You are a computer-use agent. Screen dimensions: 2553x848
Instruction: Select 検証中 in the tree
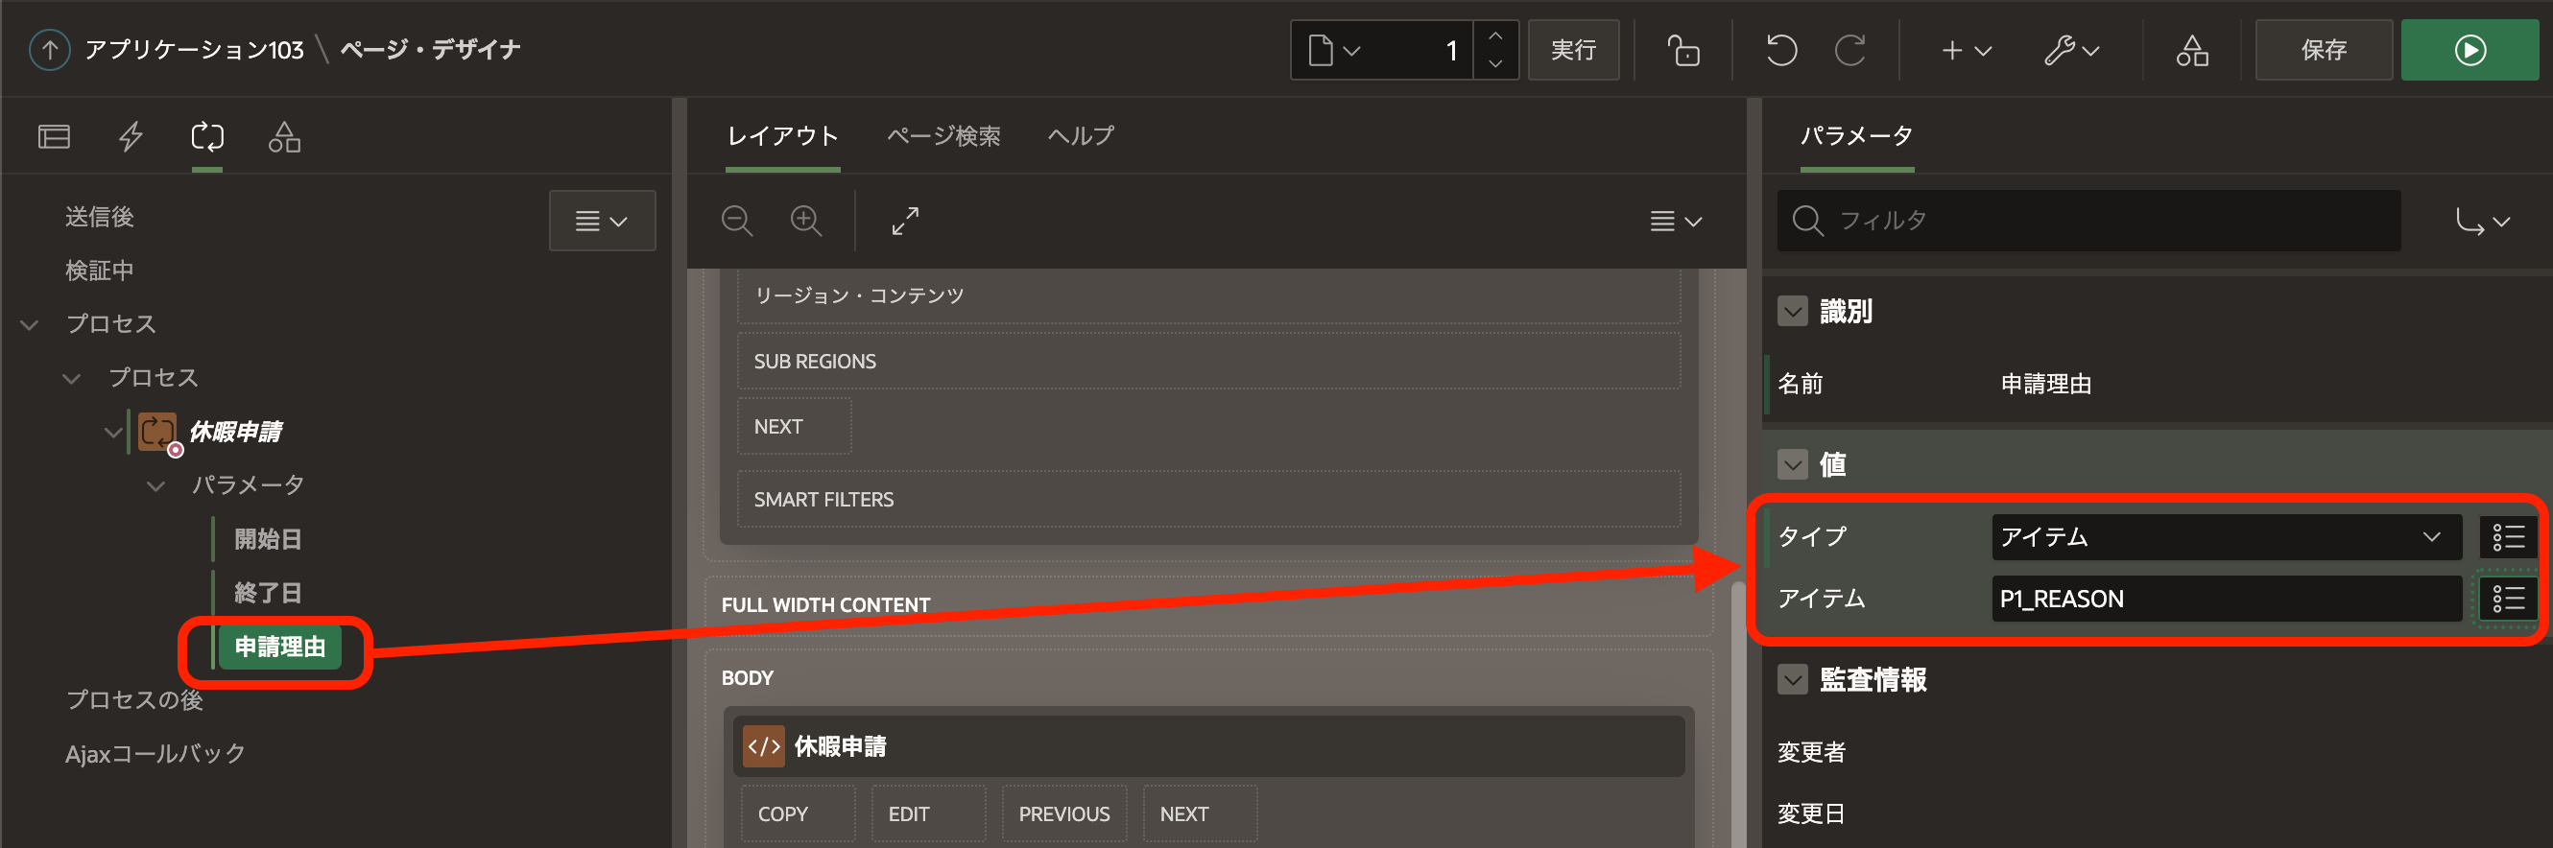click(99, 271)
